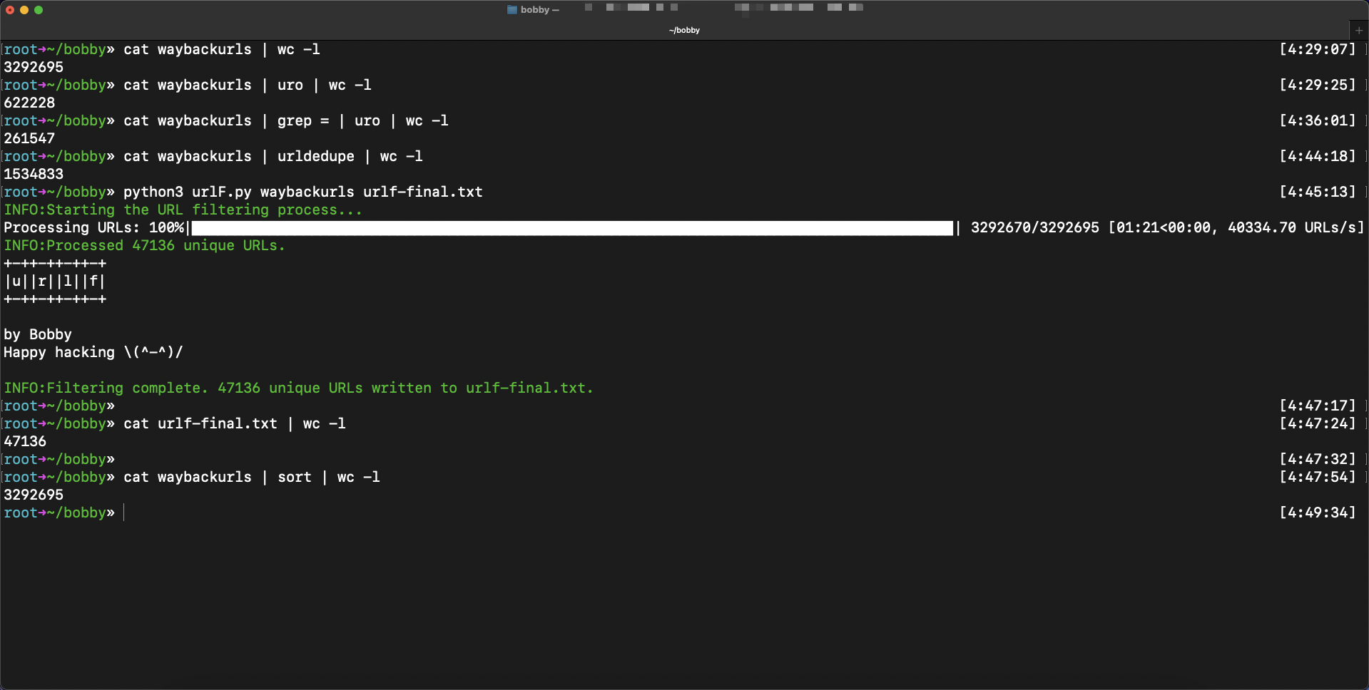
Task: Click command 'python3 urlF.py waybackurls urlf-final.txt'
Action: tap(303, 192)
